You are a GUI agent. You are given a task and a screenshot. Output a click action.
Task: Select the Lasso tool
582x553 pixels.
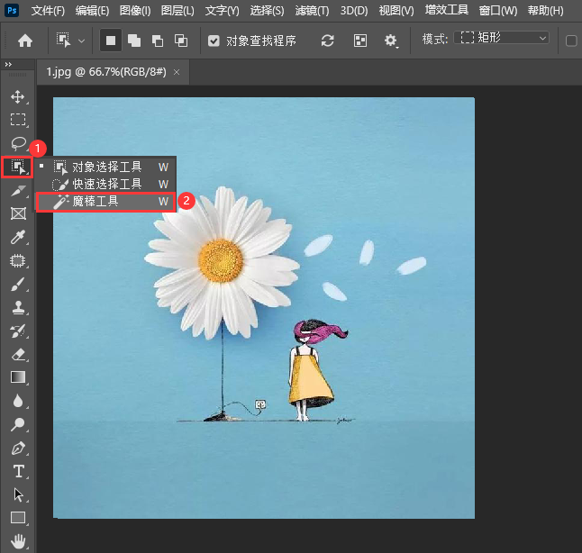coord(17,143)
